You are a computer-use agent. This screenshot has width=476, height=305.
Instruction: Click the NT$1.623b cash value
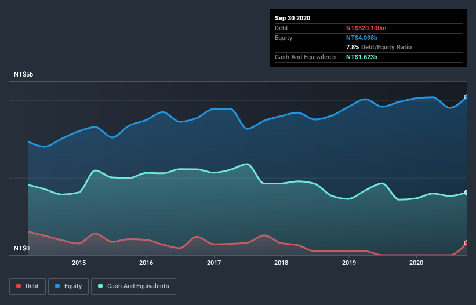[x=362, y=57]
